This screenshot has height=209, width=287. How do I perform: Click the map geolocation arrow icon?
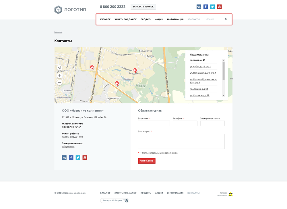pos(60,68)
